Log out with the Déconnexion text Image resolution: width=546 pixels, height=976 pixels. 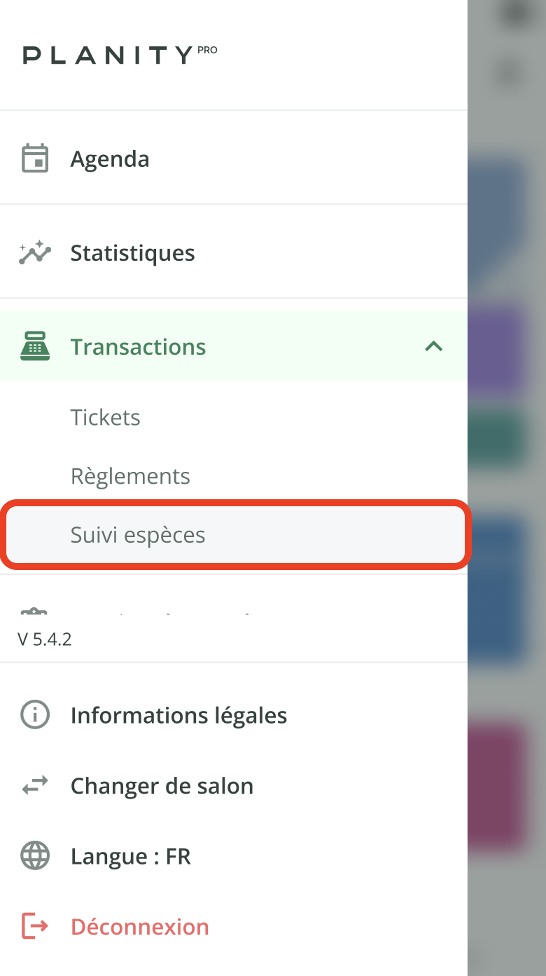click(x=139, y=926)
